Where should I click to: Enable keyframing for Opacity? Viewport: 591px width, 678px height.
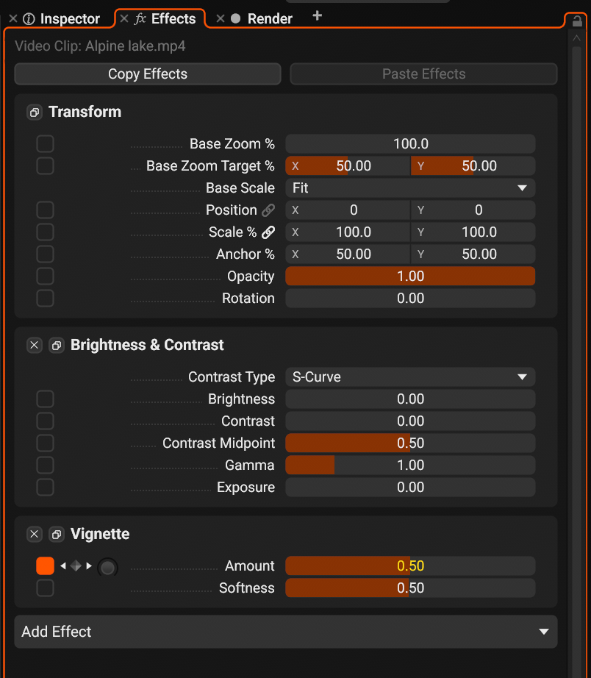45,276
